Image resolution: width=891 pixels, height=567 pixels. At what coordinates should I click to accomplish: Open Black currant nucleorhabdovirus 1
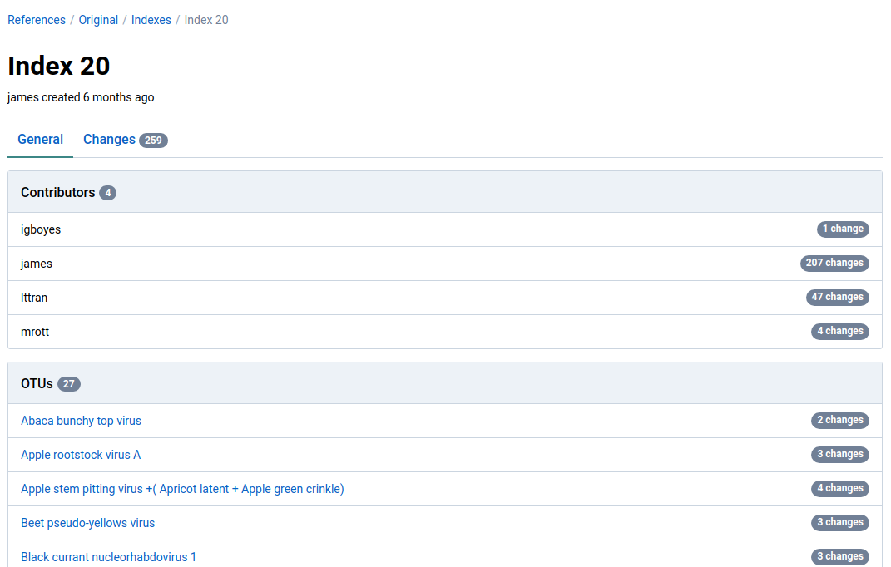coord(108,557)
